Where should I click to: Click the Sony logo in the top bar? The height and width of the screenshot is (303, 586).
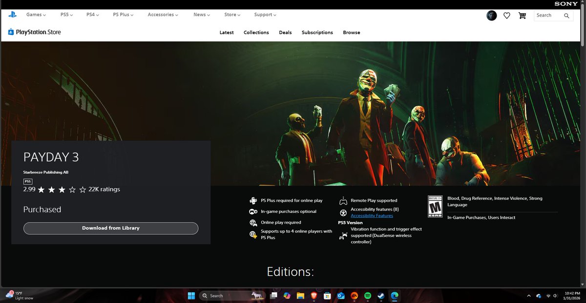click(x=566, y=4)
